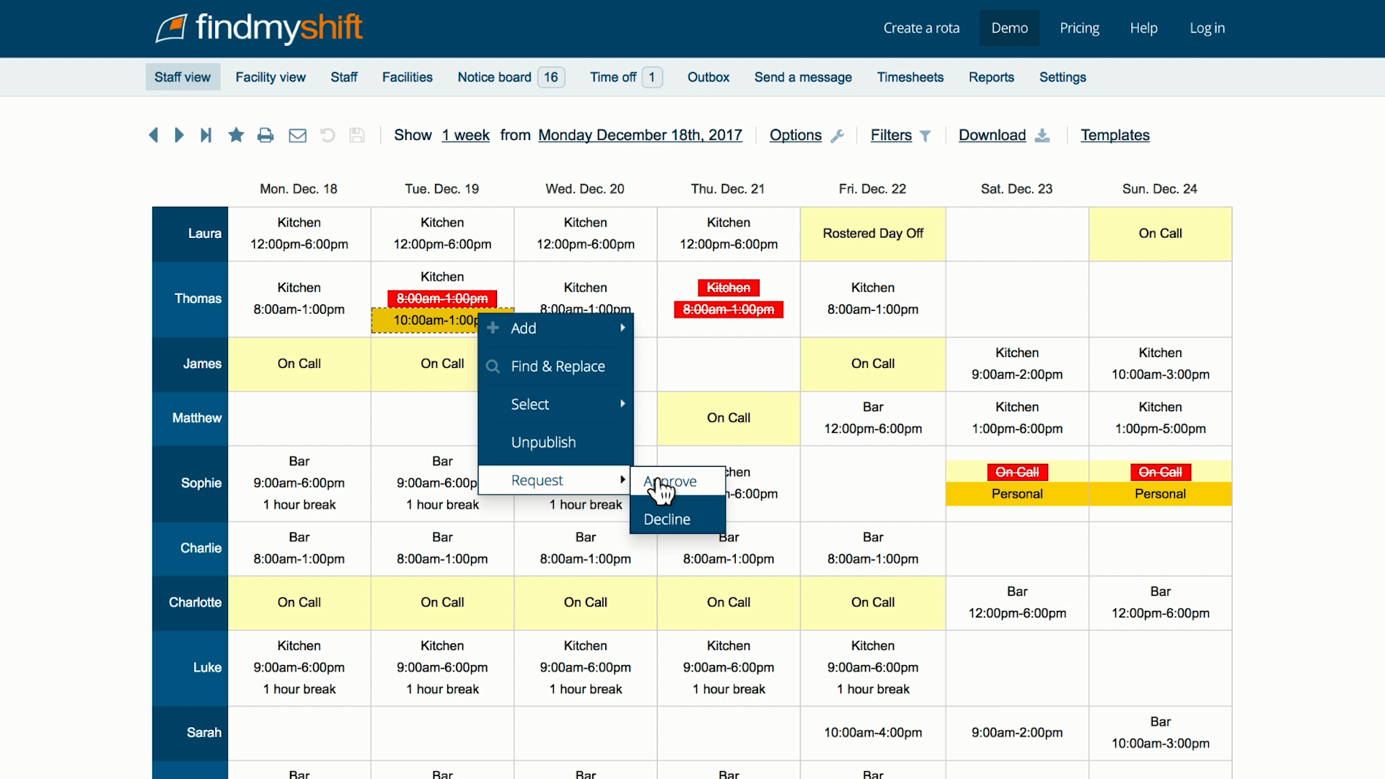
Task: Print the current schedule
Action: point(265,135)
